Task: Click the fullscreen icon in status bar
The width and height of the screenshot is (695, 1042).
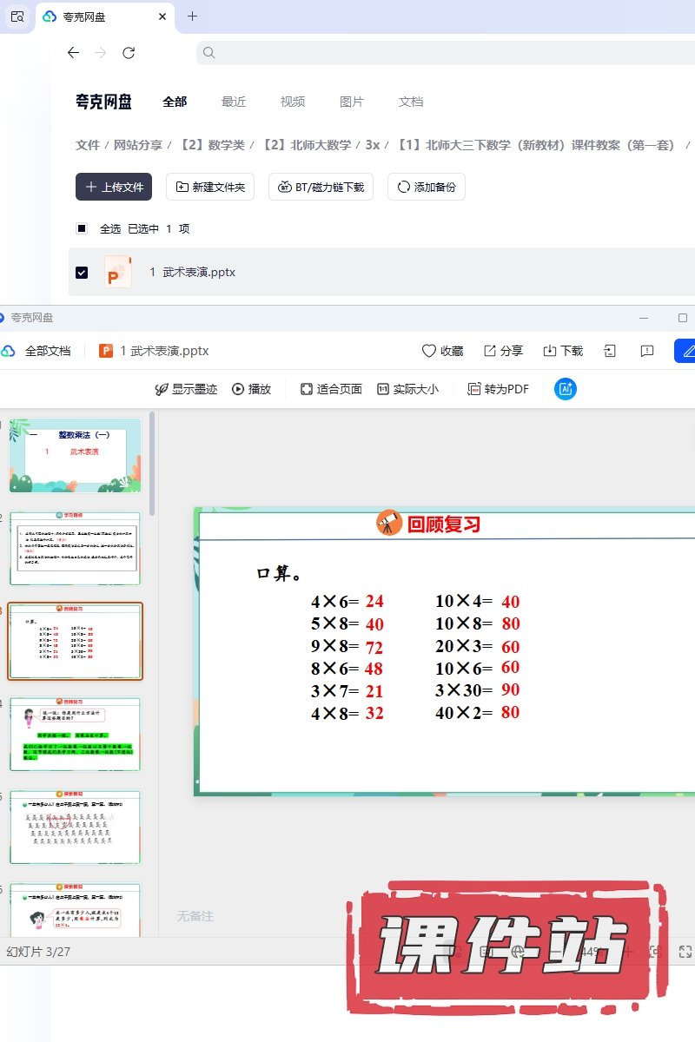Action: pos(685,952)
